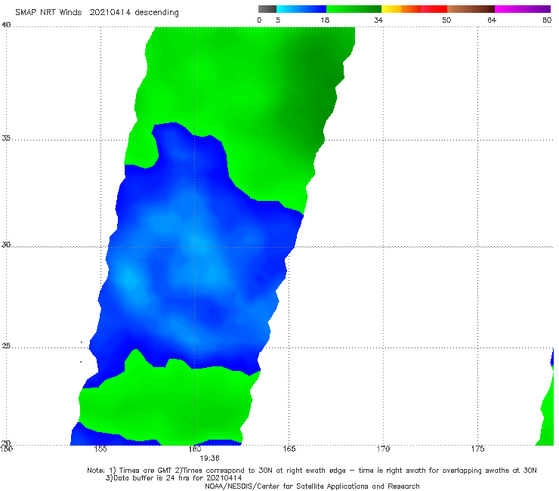The image size is (559, 491).
Task: Click the light cyan low-wind patch near 28N 156E
Action: click(128, 277)
